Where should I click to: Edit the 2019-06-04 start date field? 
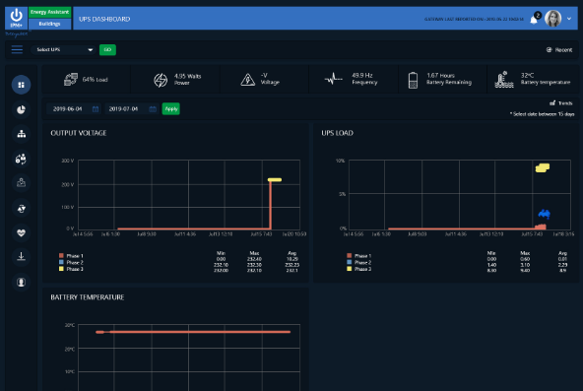[73, 109]
